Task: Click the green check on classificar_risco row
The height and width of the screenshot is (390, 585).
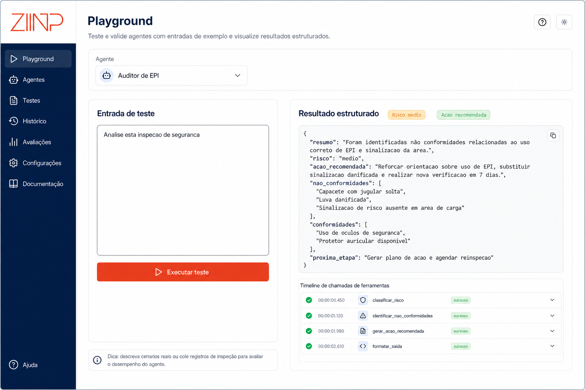Action: pyautogui.click(x=309, y=300)
